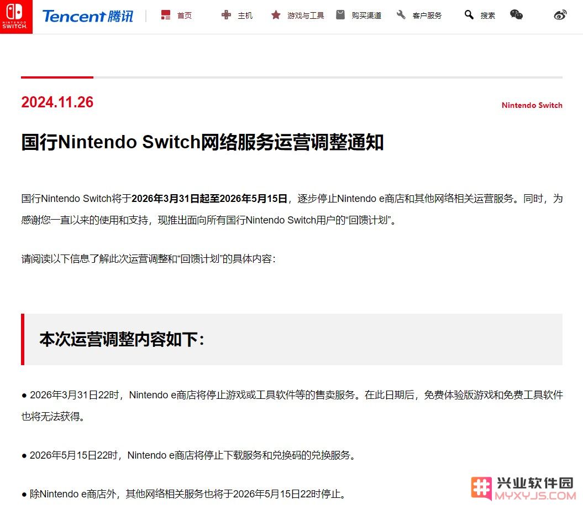
Task: Click the magnifier search icon
Action: point(469,15)
